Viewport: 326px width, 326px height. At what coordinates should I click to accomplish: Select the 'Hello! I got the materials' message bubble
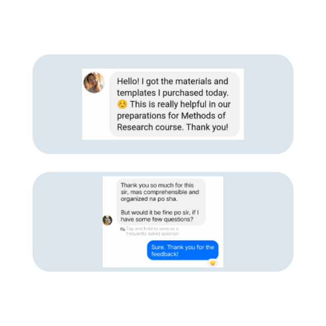pos(174,104)
